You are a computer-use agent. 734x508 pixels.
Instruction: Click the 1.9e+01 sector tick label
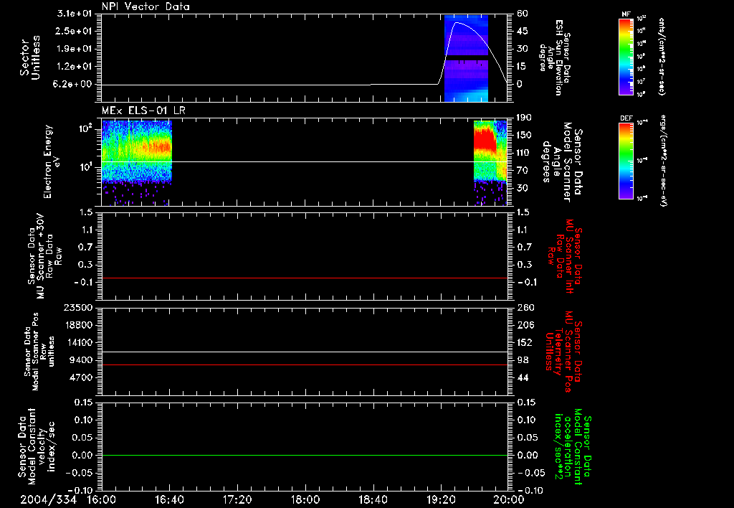pos(75,49)
